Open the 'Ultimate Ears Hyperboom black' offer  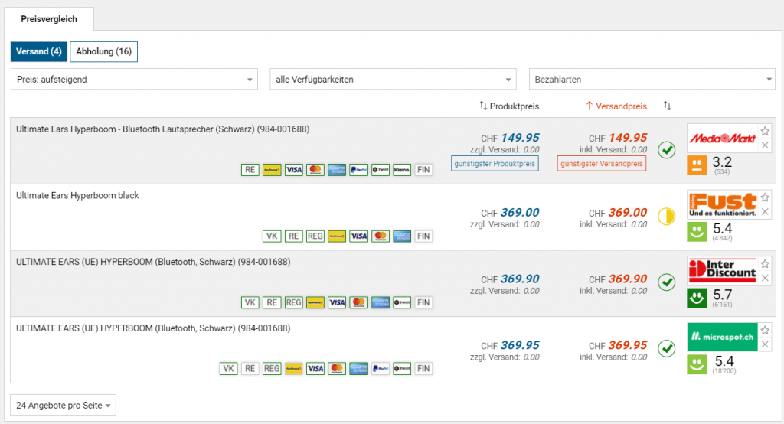click(x=77, y=196)
